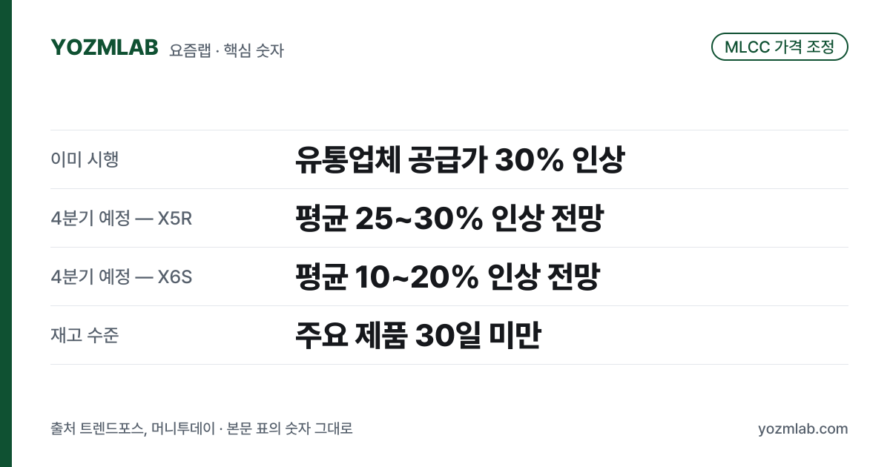Click the 25~30% figure for X5R
The width and height of the screenshot is (890, 467).
point(419,218)
